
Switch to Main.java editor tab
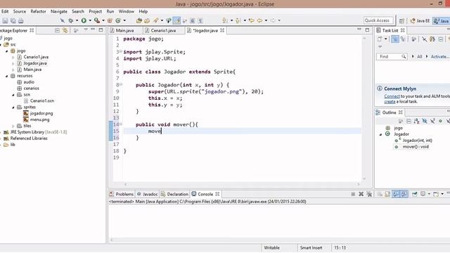[125, 30]
